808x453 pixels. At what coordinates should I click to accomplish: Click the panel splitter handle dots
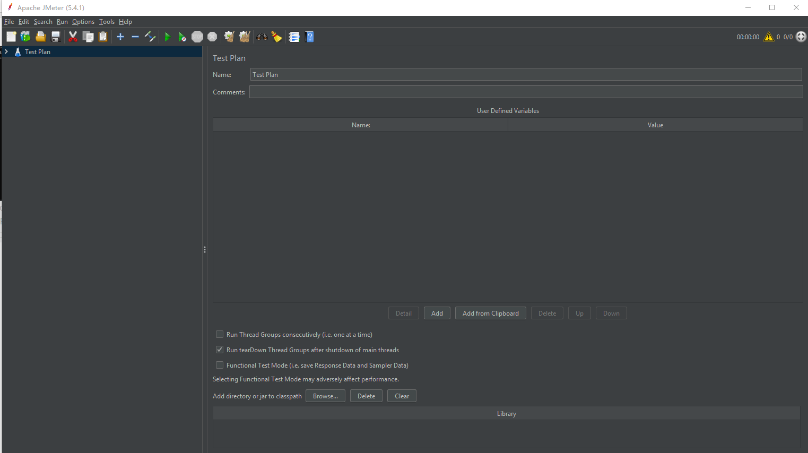pos(205,249)
